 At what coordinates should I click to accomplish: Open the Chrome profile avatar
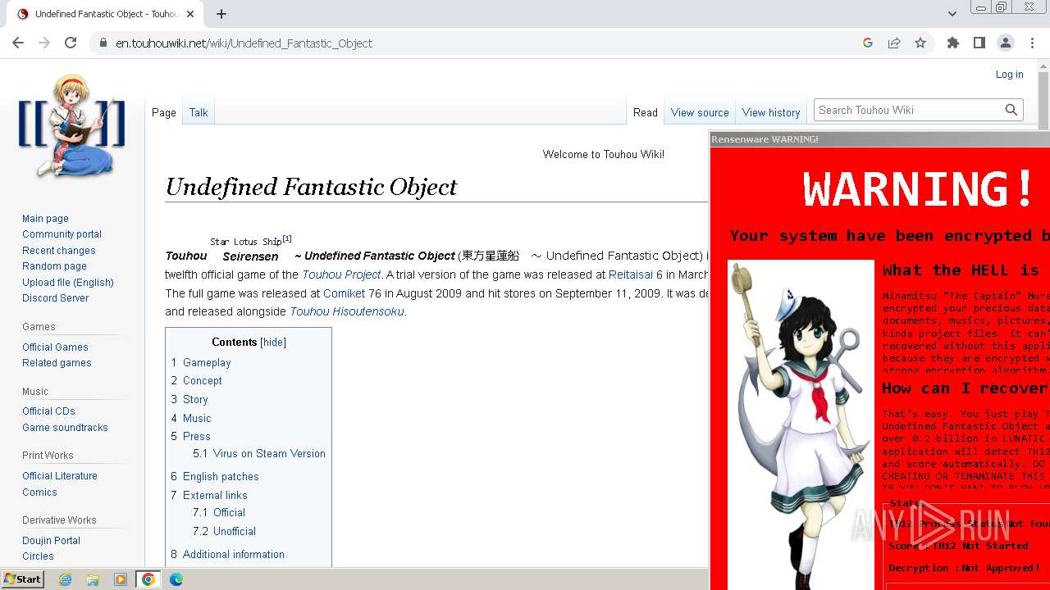click(x=1006, y=43)
